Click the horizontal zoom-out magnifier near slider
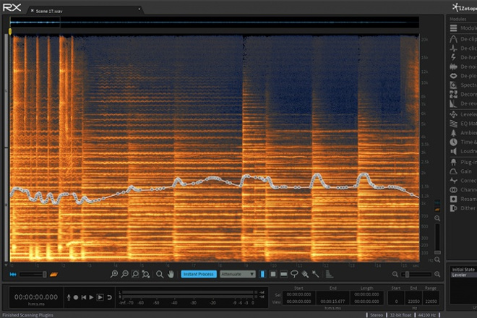This screenshot has width=477, height=318. (395, 274)
